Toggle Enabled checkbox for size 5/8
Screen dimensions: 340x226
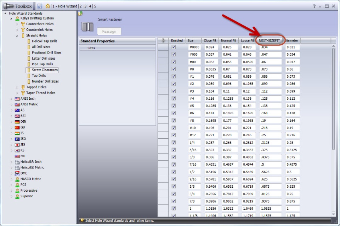174,187
